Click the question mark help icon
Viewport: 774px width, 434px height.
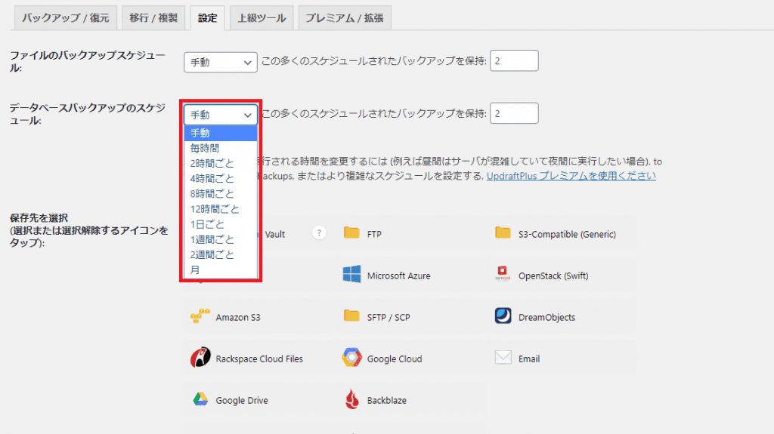coord(320,233)
